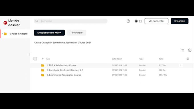Screen dimensions: 194x109
Task: Tick the select-all checkbox
Action: coord(35,59)
